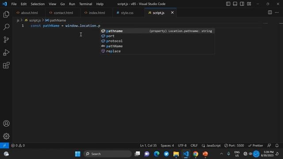Expand the pathName symbol breadcrumb
The width and height of the screenshot is (283, 159).
pos(56,20)
